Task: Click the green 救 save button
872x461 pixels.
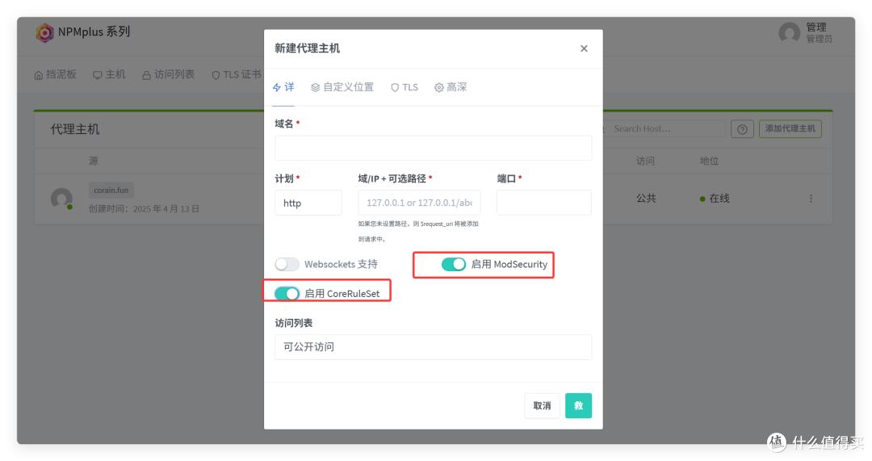Action: pos(578,405)
